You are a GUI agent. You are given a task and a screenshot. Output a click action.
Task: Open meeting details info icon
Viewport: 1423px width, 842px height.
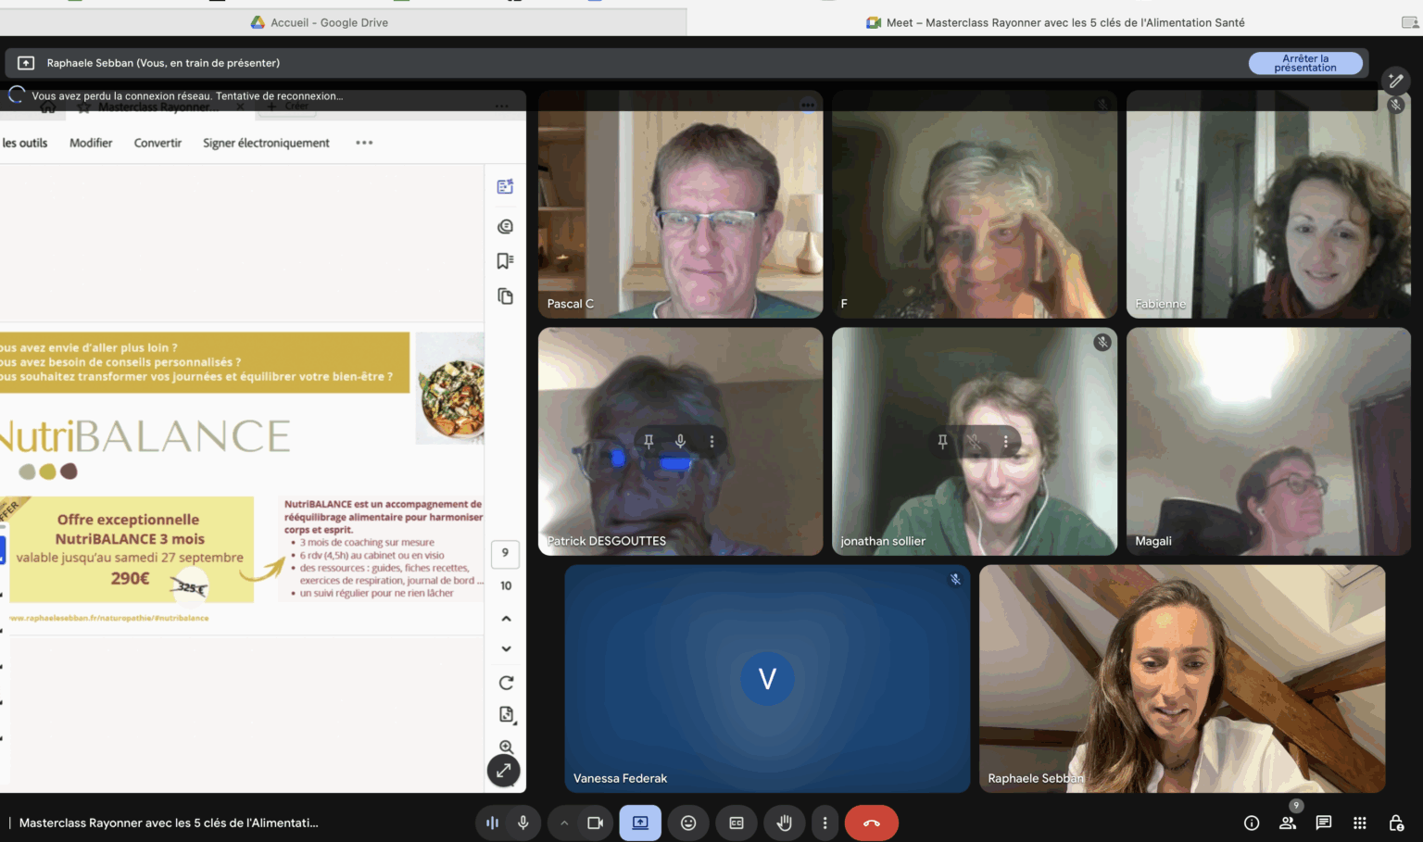(x=1252, y=823)
